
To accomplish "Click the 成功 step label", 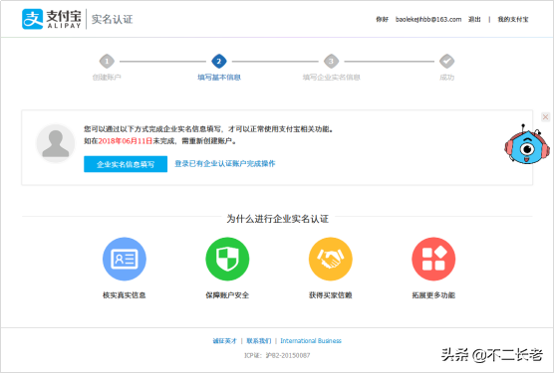I will [x=447, y=78].
